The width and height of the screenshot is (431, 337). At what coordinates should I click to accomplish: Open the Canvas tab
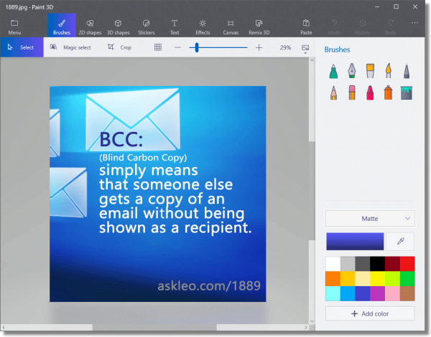pyautogui.click(x=231, y=27)
